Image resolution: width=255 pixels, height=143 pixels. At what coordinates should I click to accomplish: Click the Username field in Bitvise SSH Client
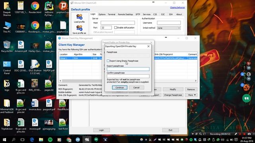click(169, 23)
